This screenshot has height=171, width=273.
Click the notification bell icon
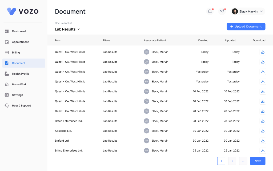click(210, 11)
